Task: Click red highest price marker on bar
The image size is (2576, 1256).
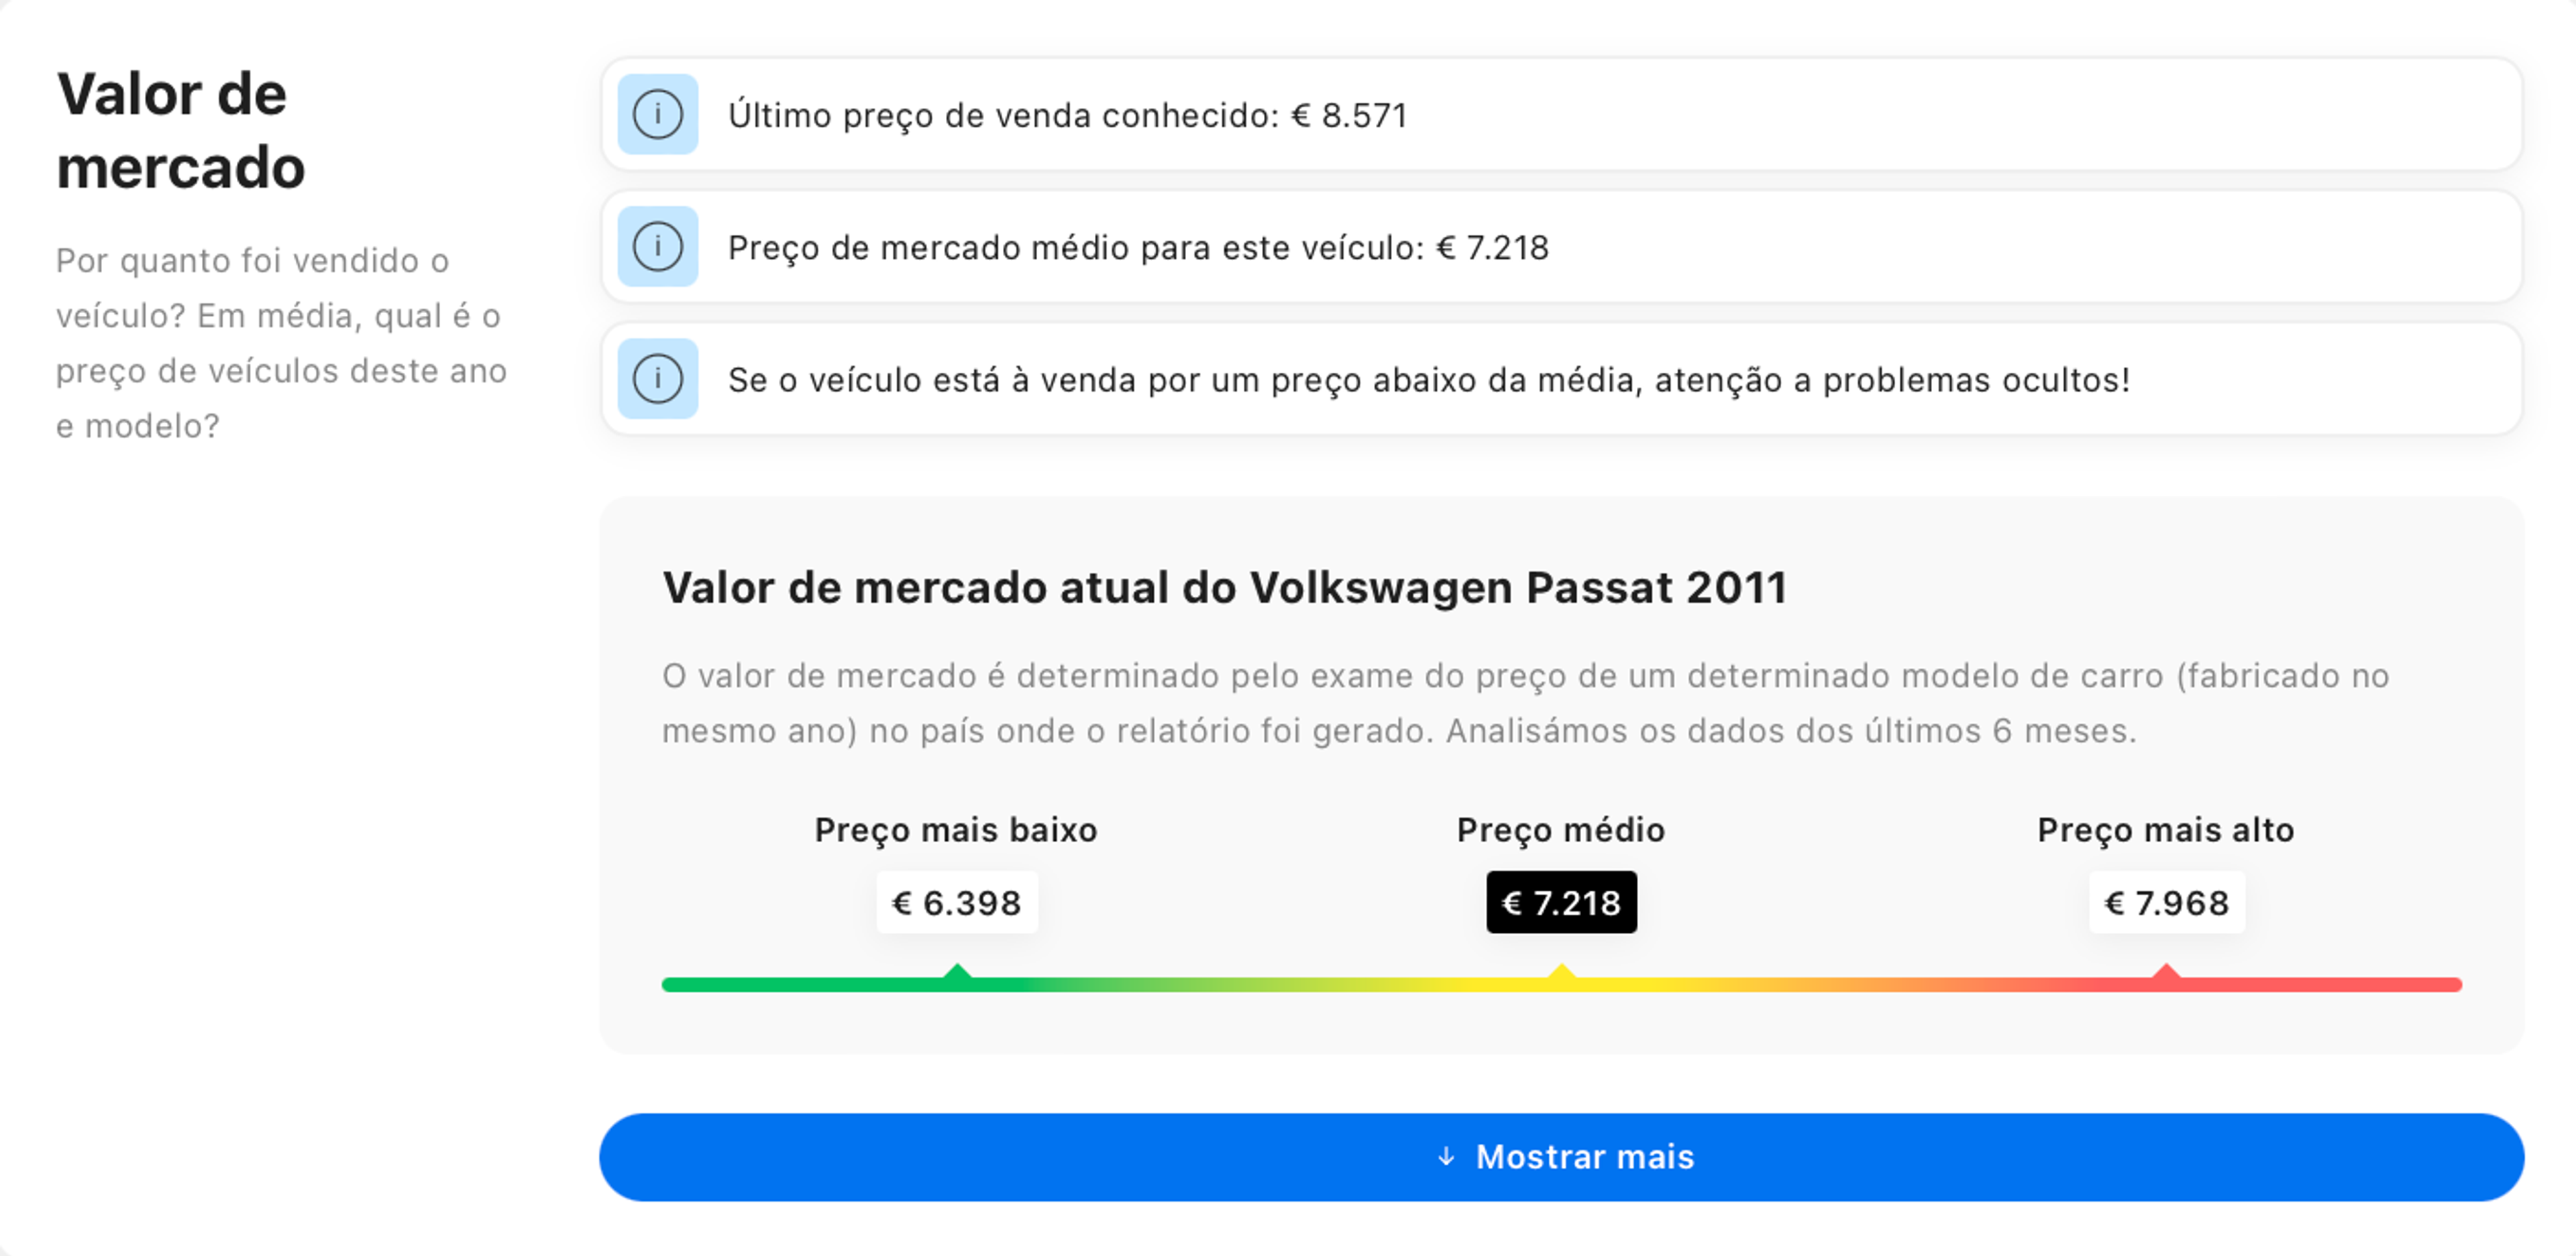Action: pyautogui.click(x=2166, y=973)
